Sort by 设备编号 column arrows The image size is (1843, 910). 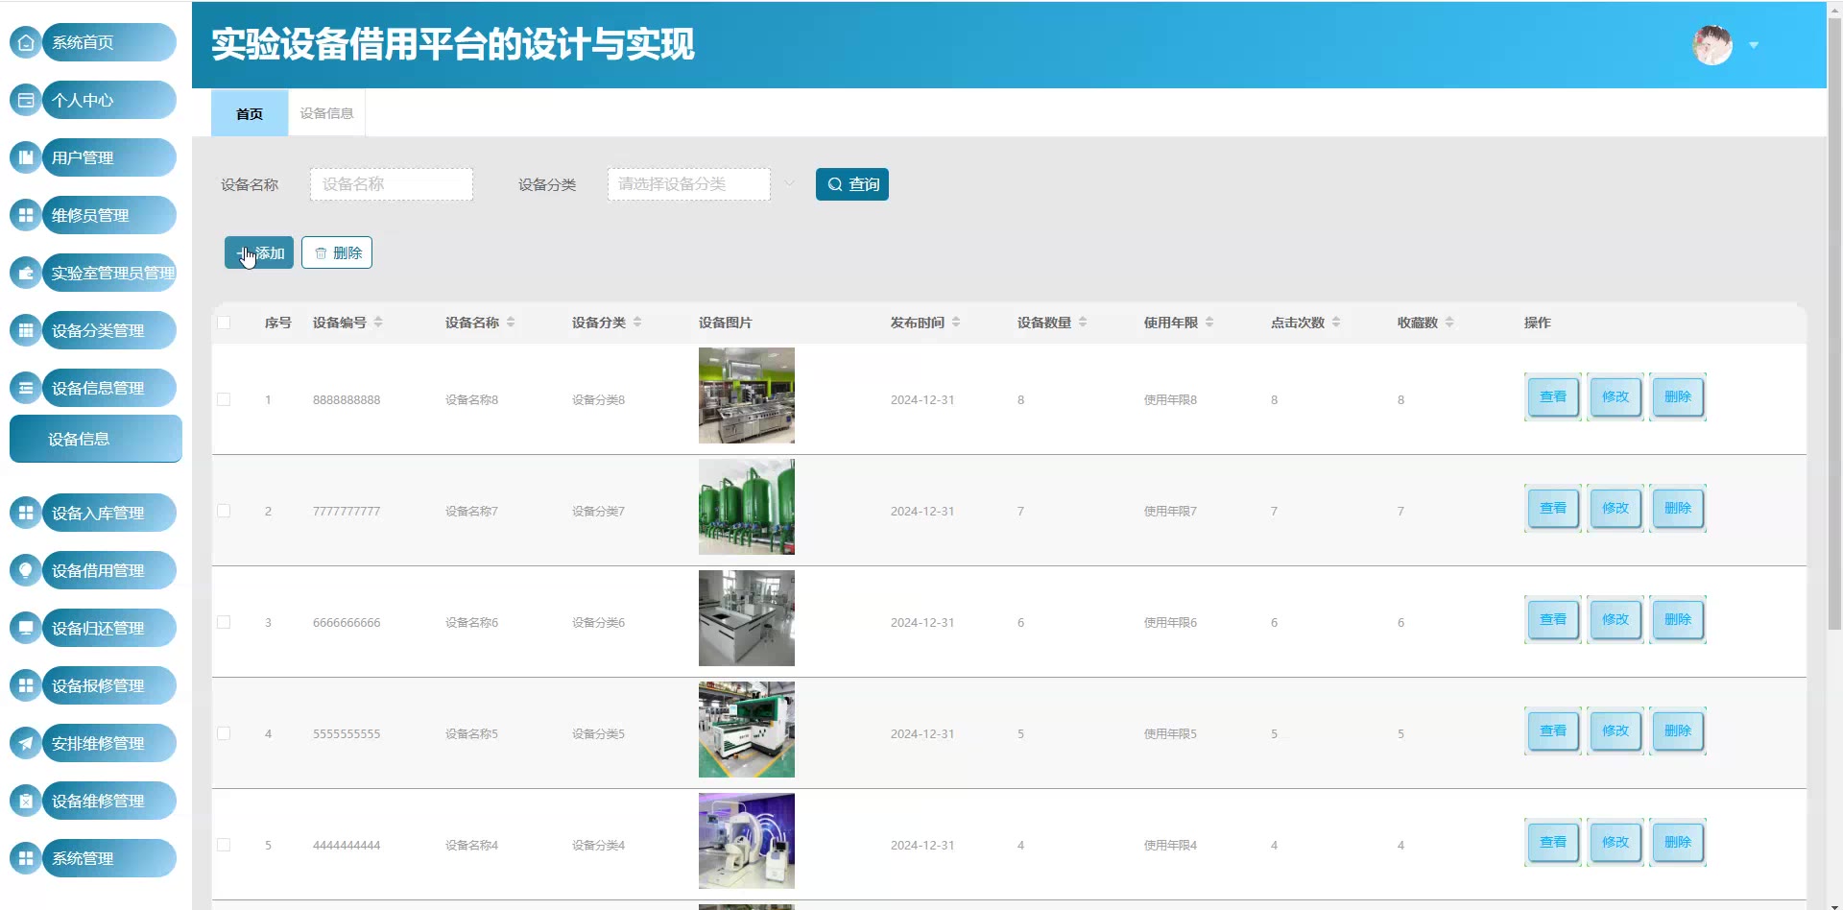click(x=378, y=323)
